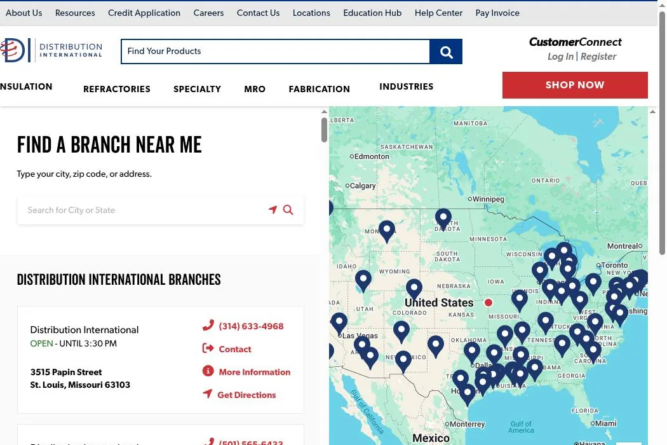Open the Contact Us link in top bar
The width and height of the screenshot is (667, 445).
pyautogui.click(x=258, y=13)
